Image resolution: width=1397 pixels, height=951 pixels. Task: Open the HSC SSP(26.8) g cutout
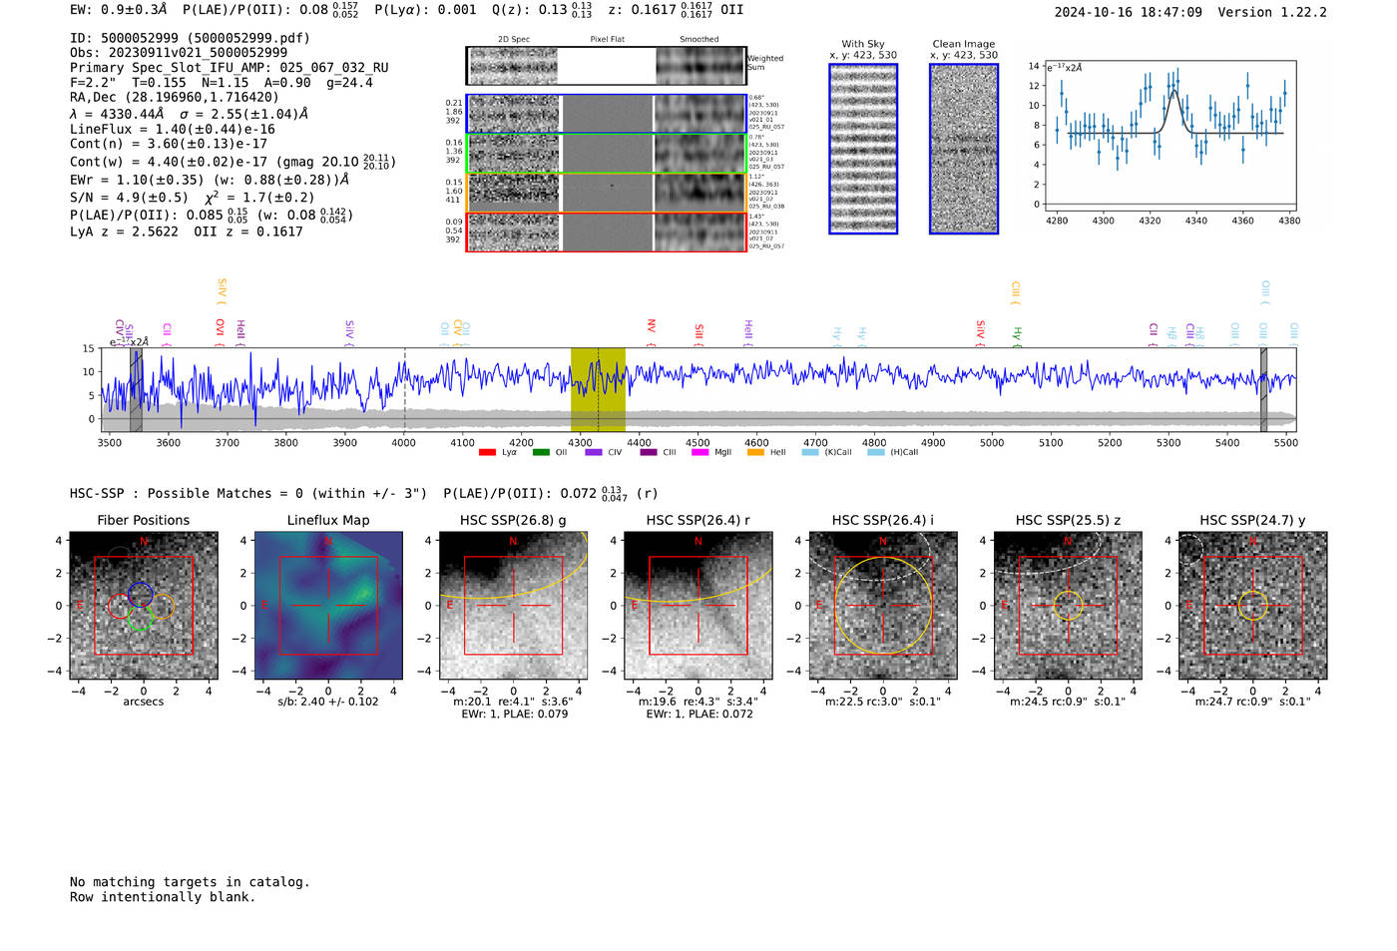tap(513, 605)
